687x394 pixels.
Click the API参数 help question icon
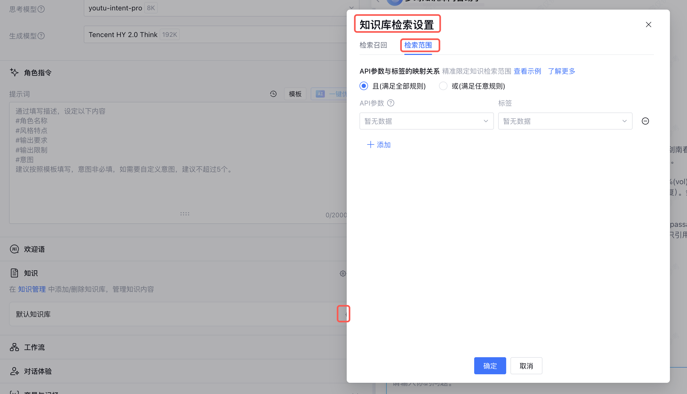(391, 103)
